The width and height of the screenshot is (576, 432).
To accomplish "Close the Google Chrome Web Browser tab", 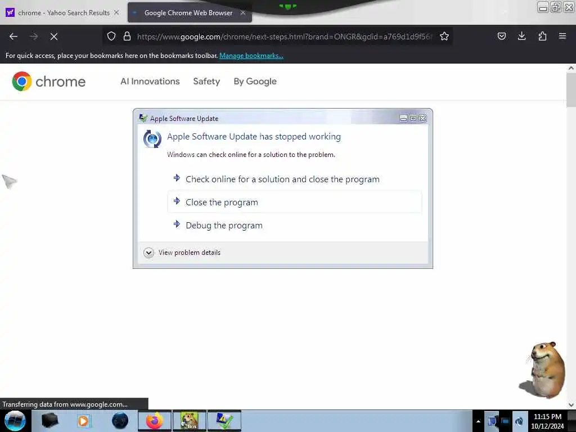I will (243, 12).
